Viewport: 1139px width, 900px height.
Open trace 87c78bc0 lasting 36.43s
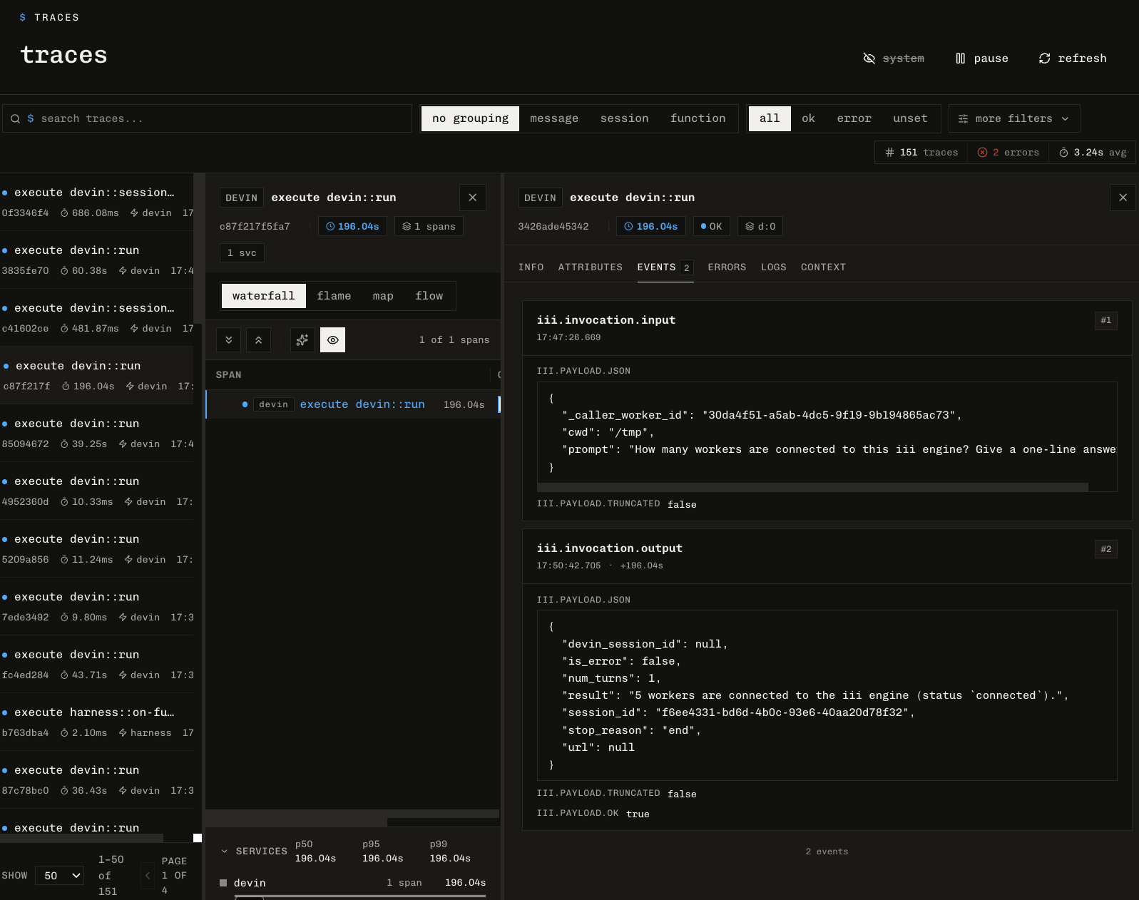97,779
